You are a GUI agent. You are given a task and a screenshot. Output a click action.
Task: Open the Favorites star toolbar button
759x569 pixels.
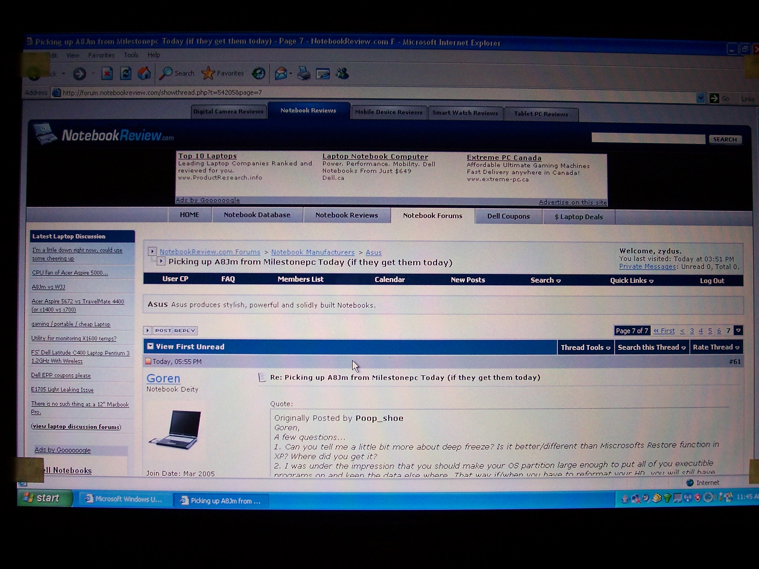[223, 73]
